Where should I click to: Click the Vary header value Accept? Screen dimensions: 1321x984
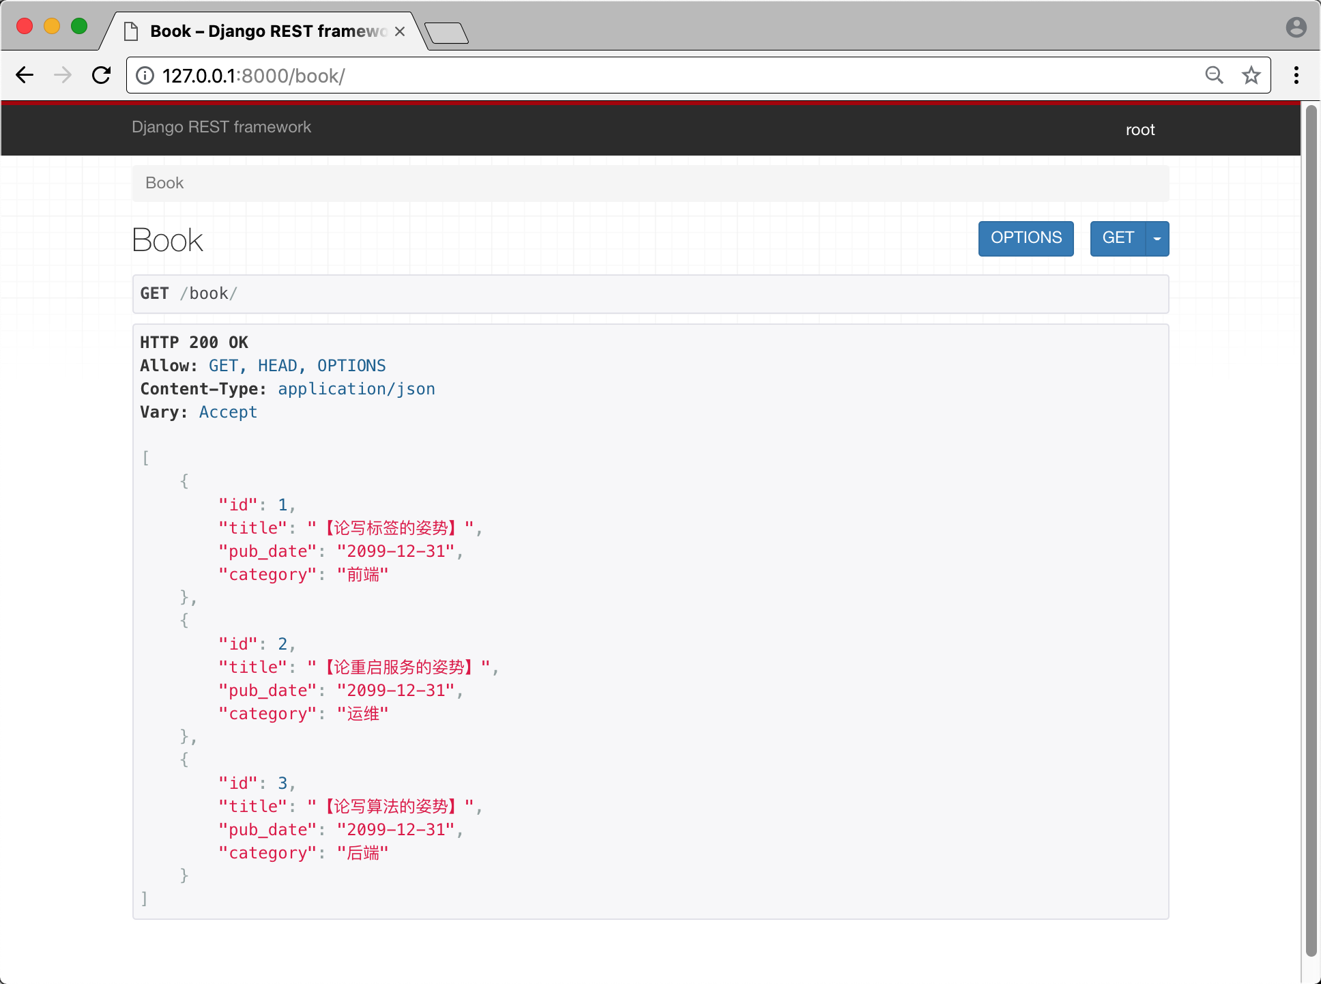228,412
